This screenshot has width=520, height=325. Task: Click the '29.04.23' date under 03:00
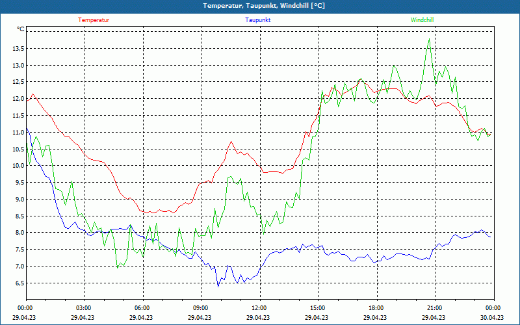pyautogui.click(x=83, y=317)
